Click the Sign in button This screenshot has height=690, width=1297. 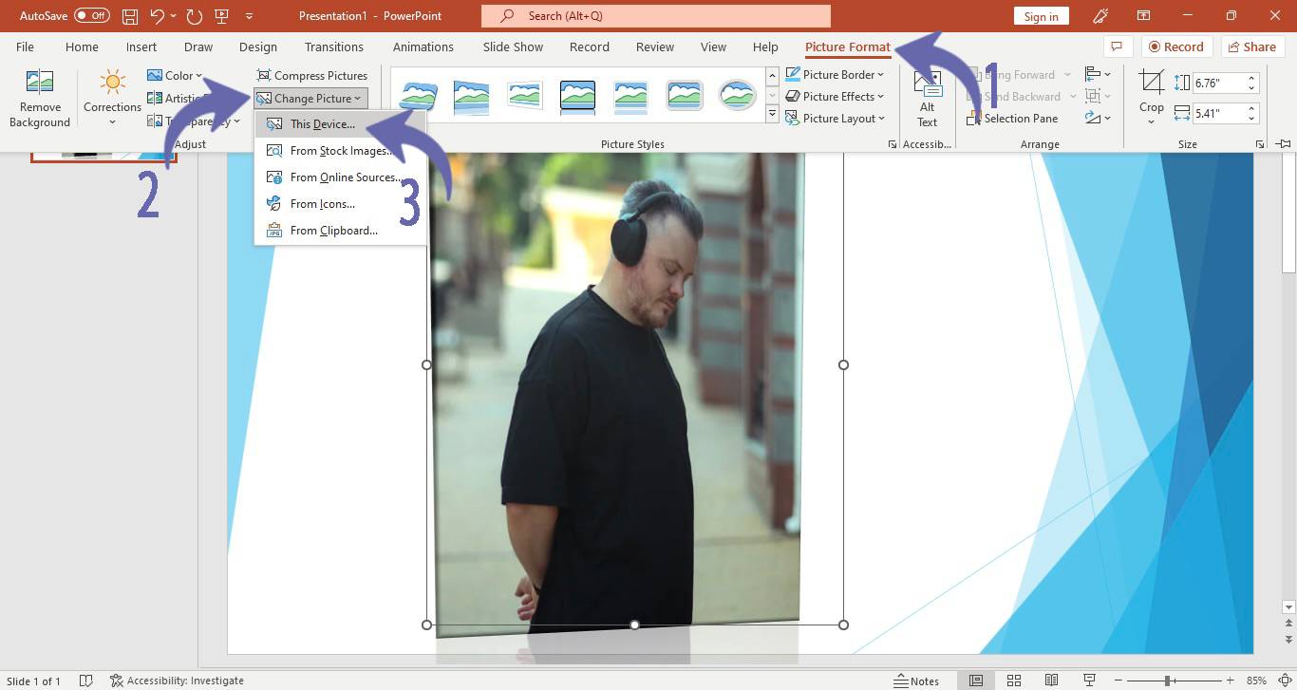tap(1042, 16)
